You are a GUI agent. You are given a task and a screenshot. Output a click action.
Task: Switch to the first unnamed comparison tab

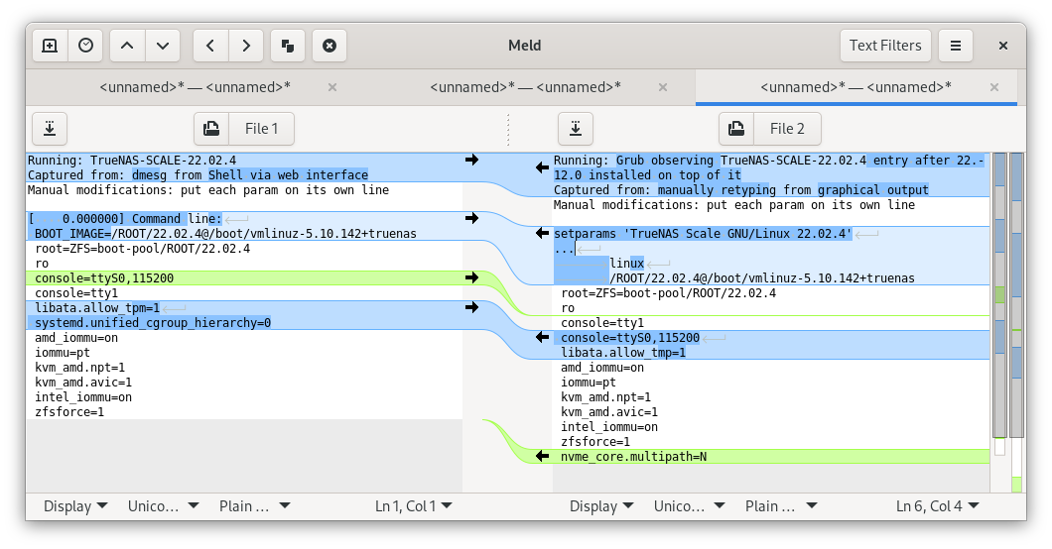click(x=195, y=87)
